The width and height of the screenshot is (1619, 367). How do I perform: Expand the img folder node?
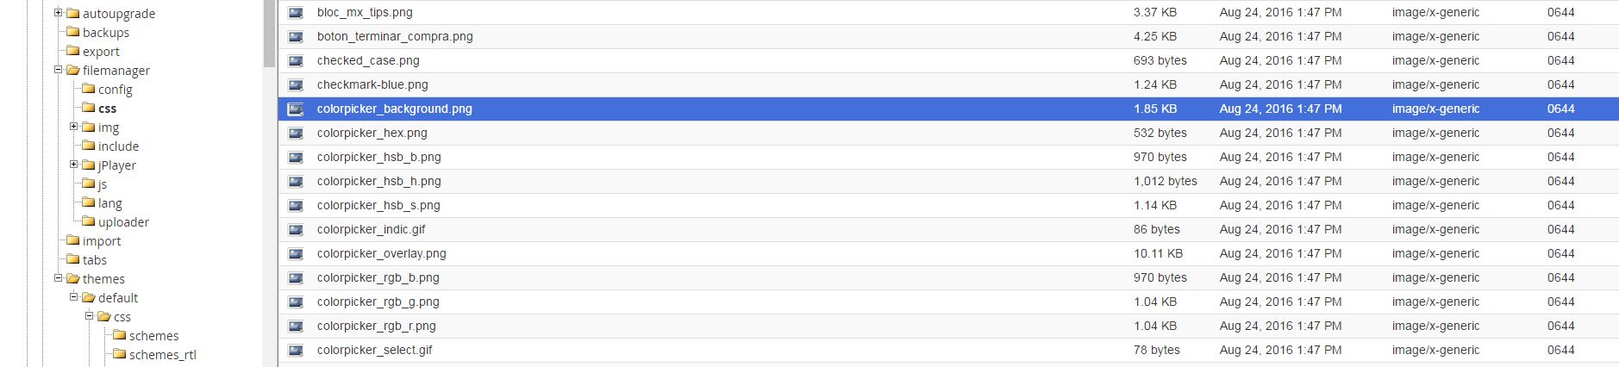[74, 127]
